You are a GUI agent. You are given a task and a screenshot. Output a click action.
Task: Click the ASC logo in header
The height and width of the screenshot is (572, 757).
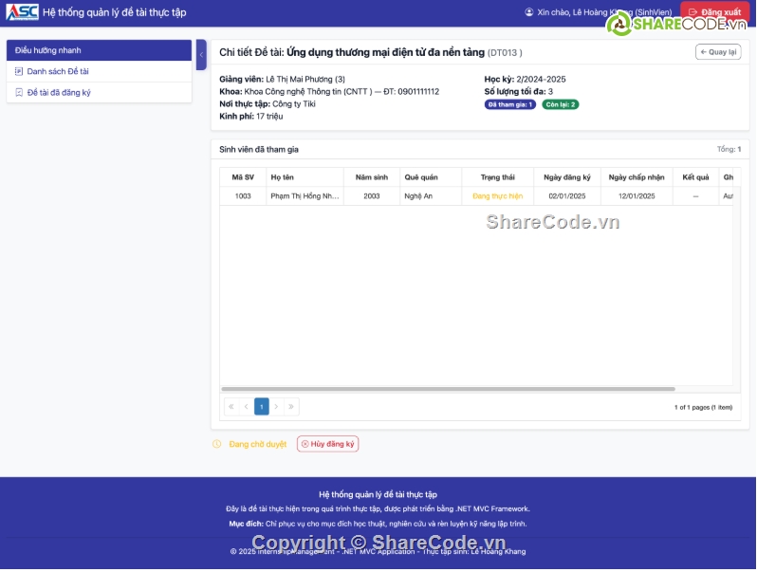(22, 12)
